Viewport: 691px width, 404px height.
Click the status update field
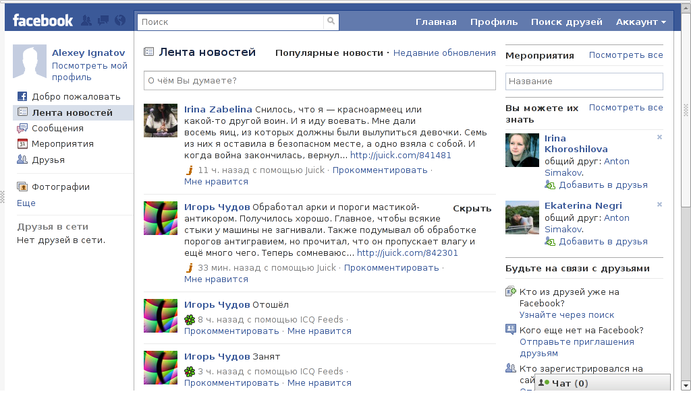click(320, 81)
